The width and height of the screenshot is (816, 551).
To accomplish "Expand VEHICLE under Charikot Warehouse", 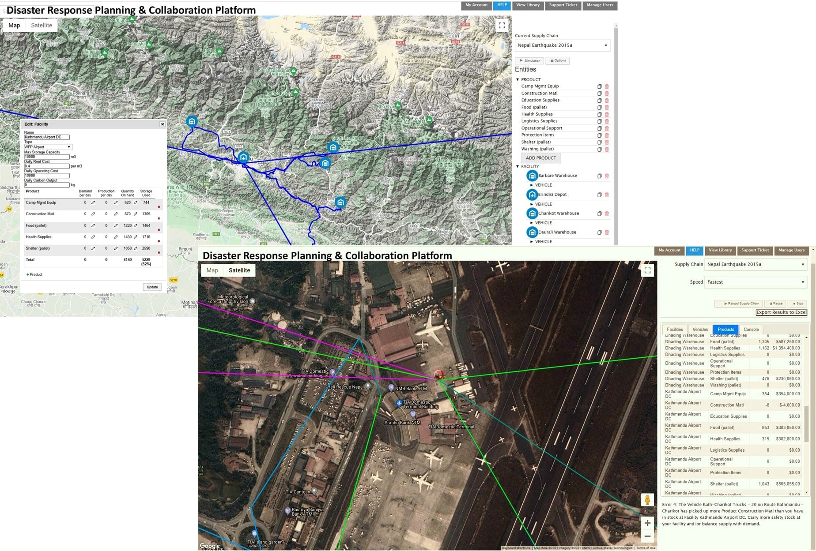I will (x=532, y=223).
